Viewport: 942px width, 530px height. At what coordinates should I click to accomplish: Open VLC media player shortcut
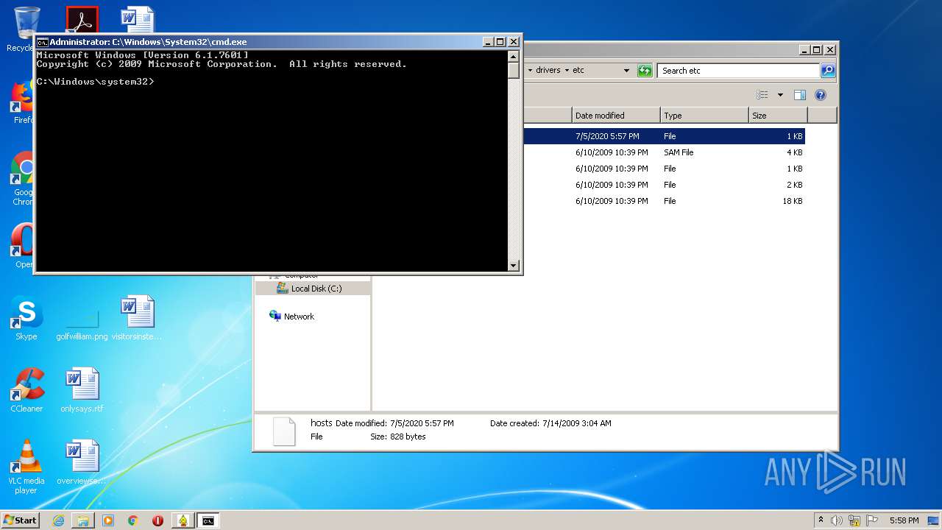[26, 467]
